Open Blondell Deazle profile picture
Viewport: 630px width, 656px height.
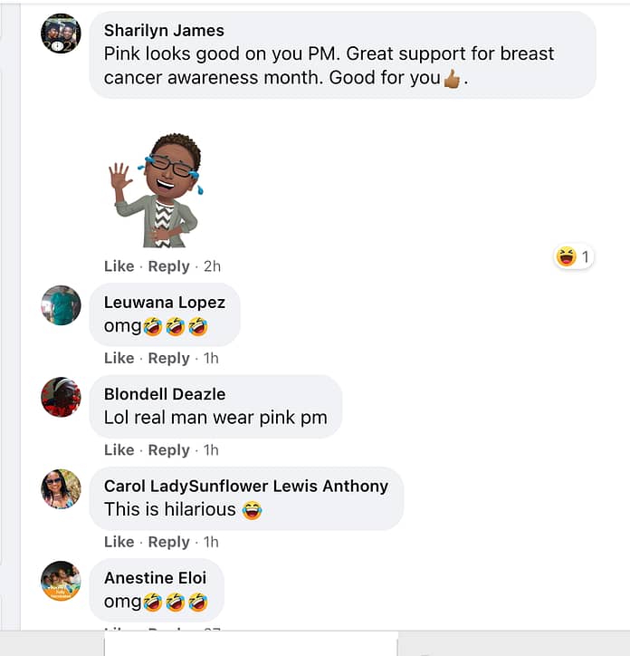pyautogui.click(x=61, y=397)
